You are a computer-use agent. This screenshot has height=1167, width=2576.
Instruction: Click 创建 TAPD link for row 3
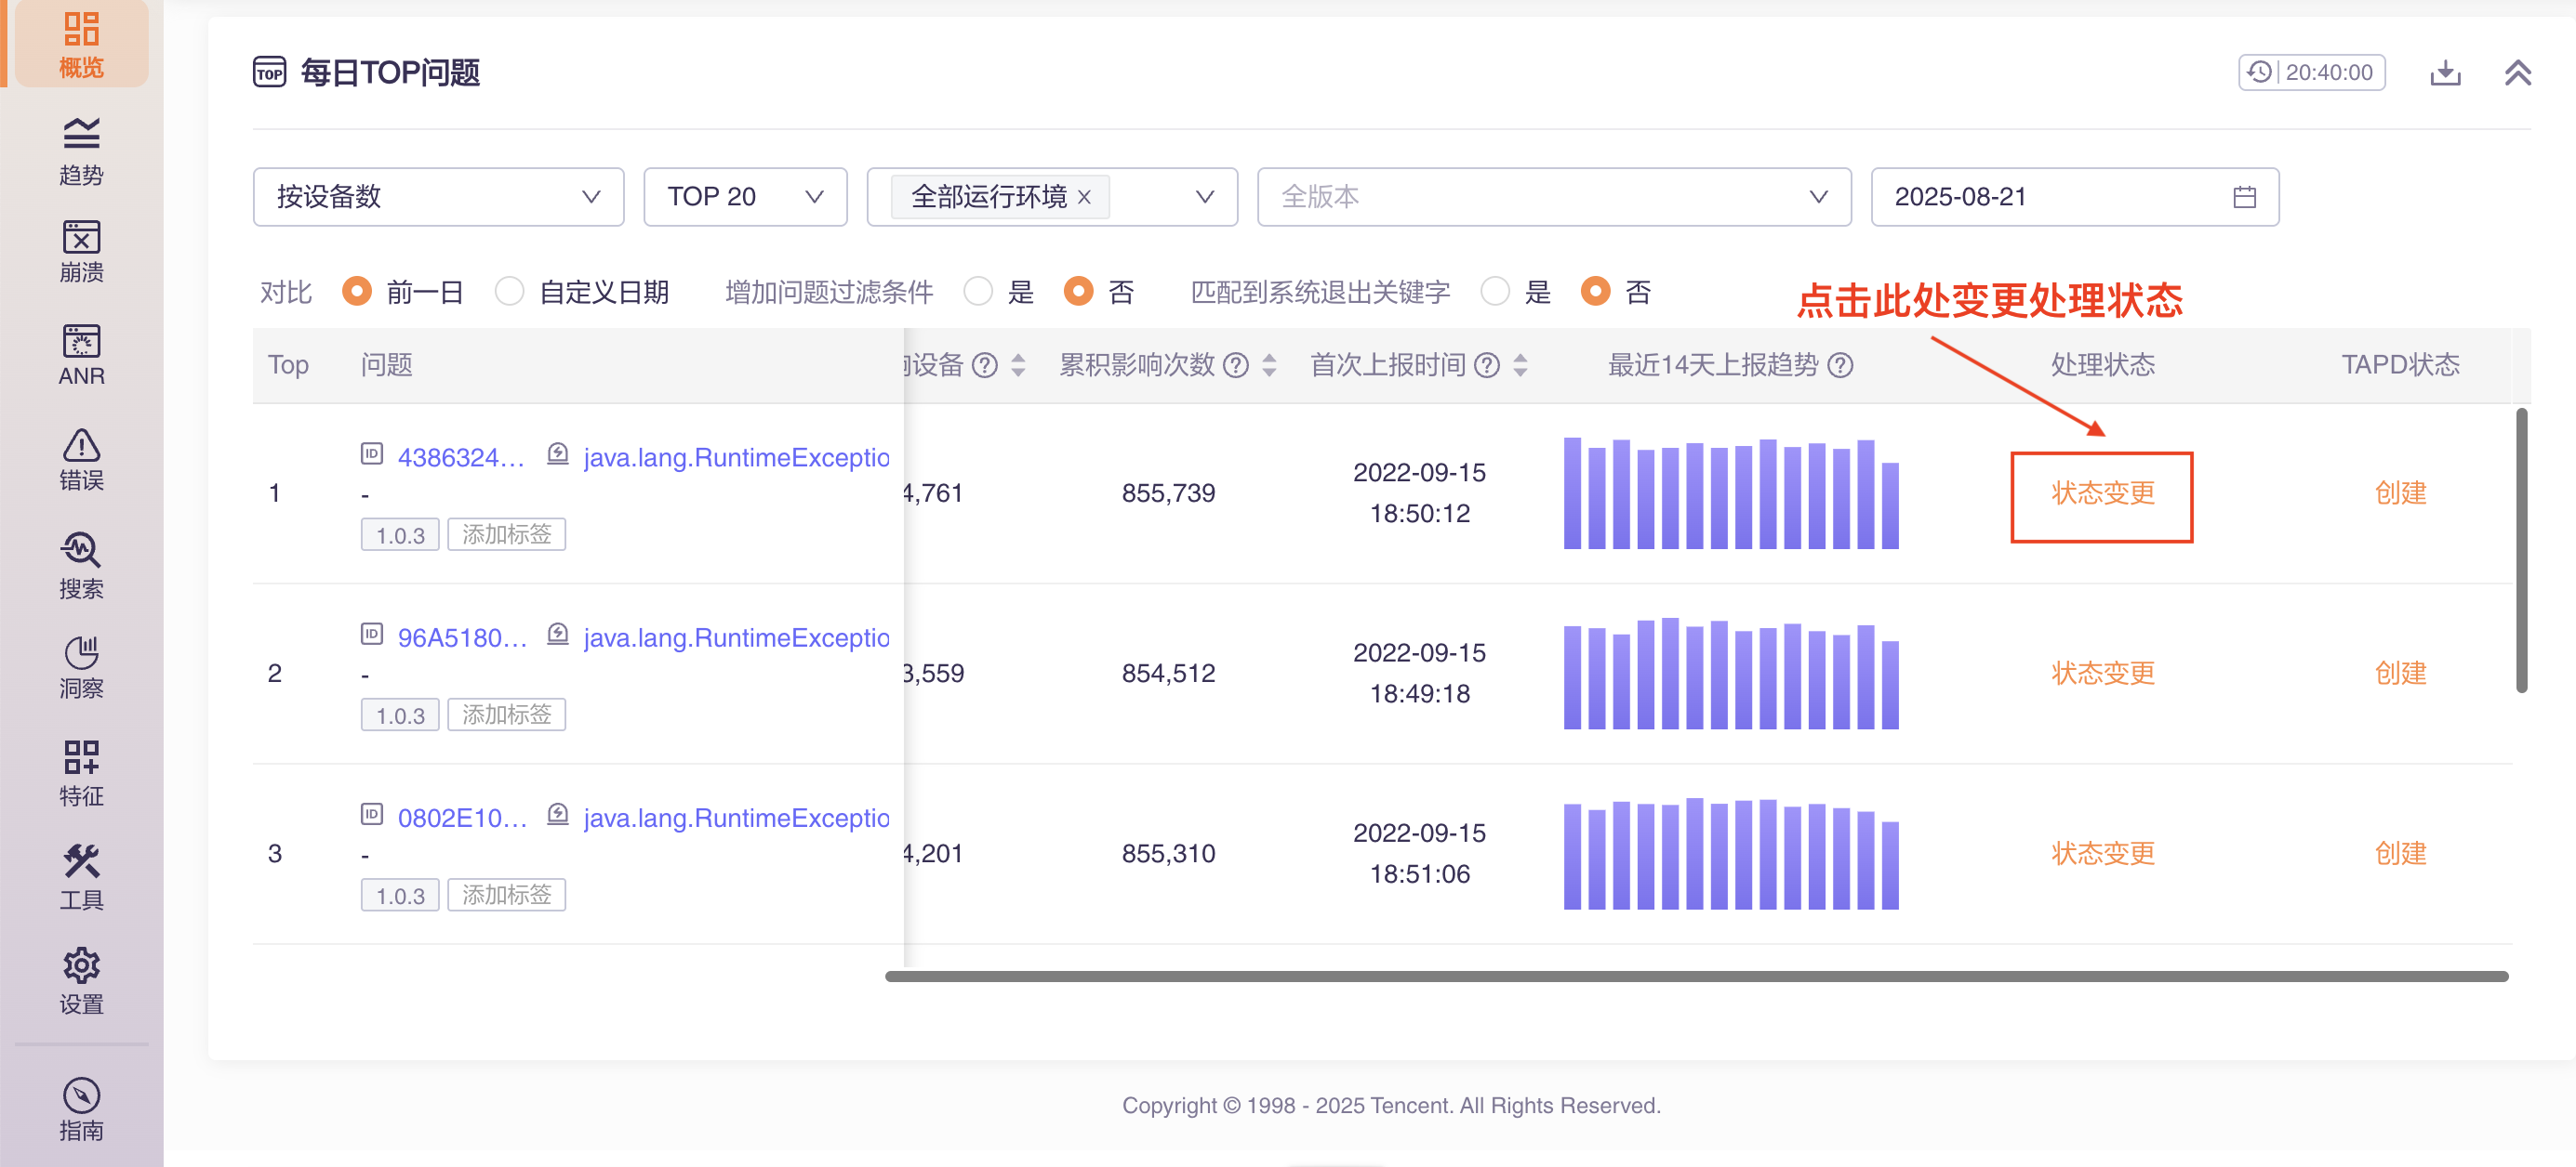point(2400,853)
